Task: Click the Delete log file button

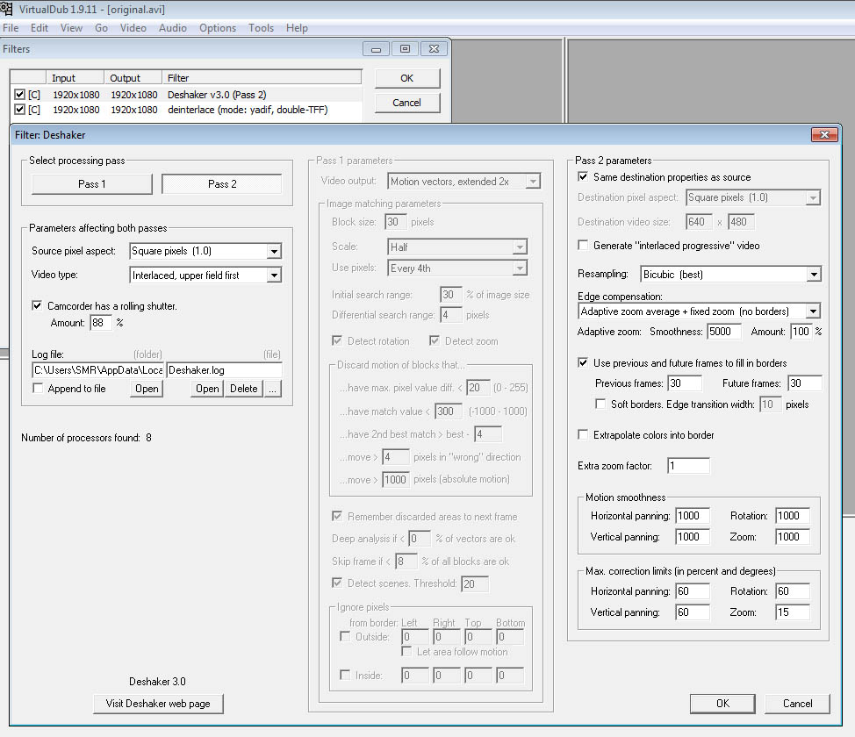Action: pyautogui.click(x=244, y=389)
